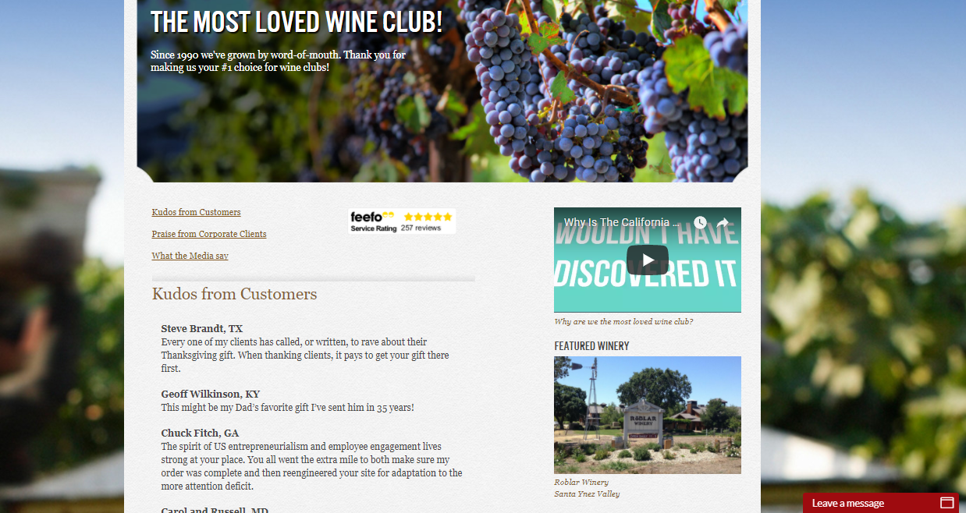The image size is (966, 513).
Task: Expand the chat window icon
Action: (x=946, y=503)
